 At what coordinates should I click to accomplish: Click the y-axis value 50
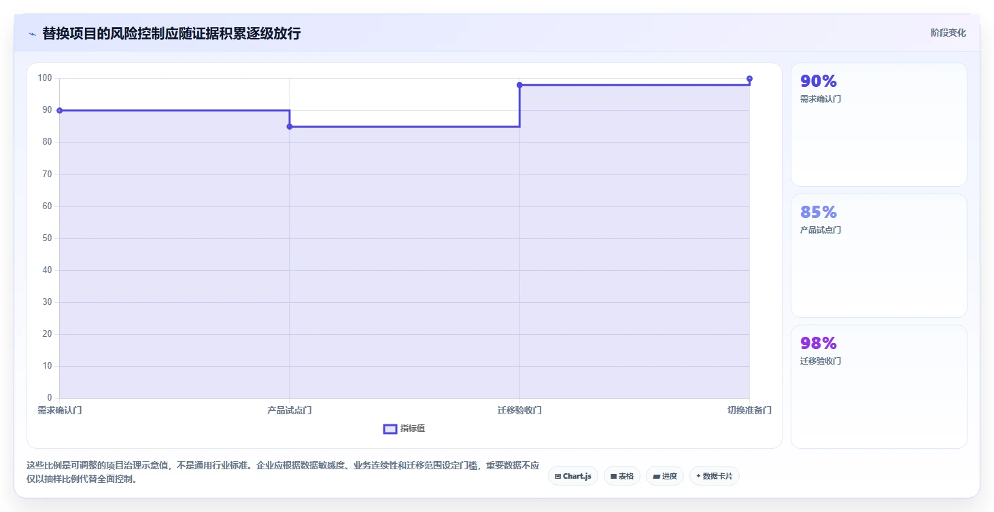(x=47, y=238)
